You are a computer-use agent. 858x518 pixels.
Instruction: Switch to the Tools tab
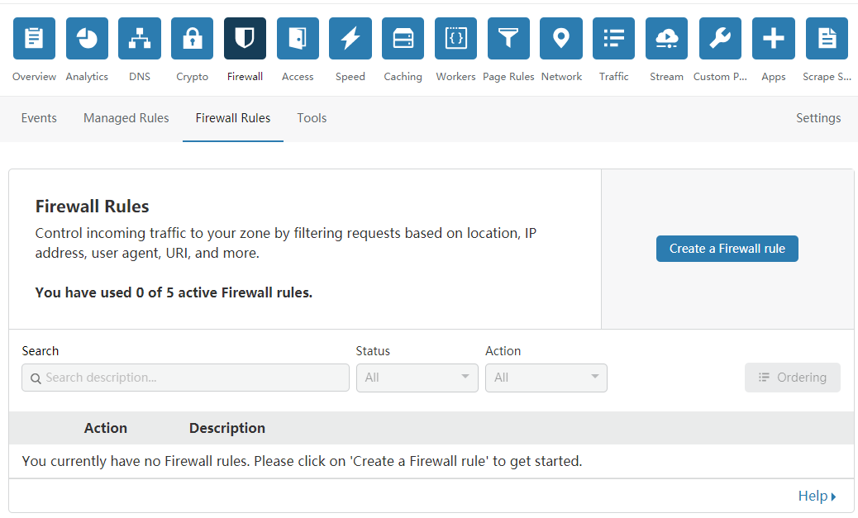click(x=312, y=118)
